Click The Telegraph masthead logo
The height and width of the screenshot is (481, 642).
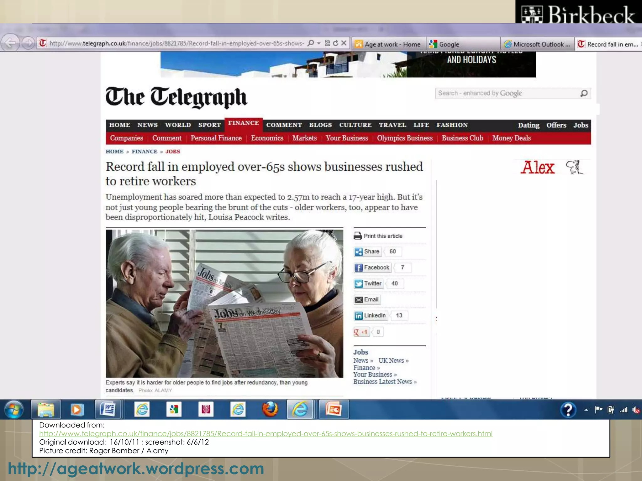coord(176,97)
